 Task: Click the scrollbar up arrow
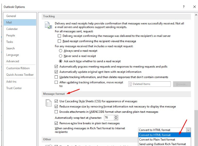click(196, 15)
